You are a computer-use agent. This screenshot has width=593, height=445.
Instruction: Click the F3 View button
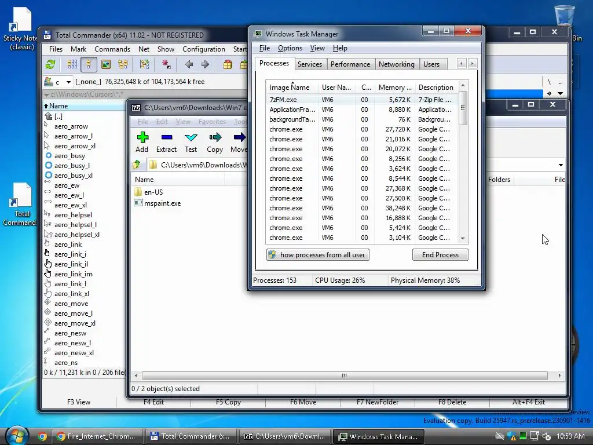79,402
